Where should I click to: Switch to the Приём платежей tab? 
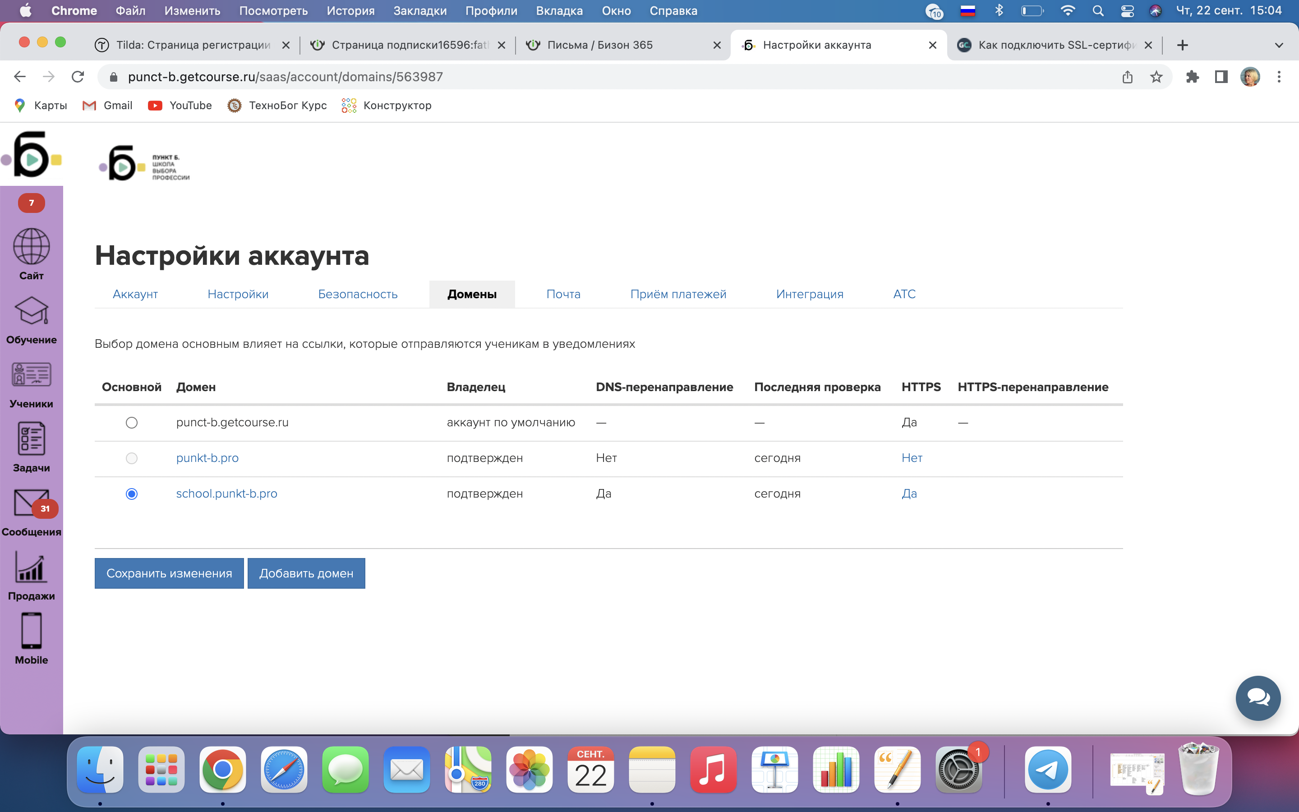click(678, 294)
